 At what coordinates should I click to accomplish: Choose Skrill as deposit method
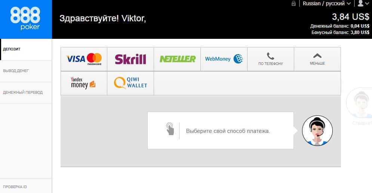tap(130, 59)
